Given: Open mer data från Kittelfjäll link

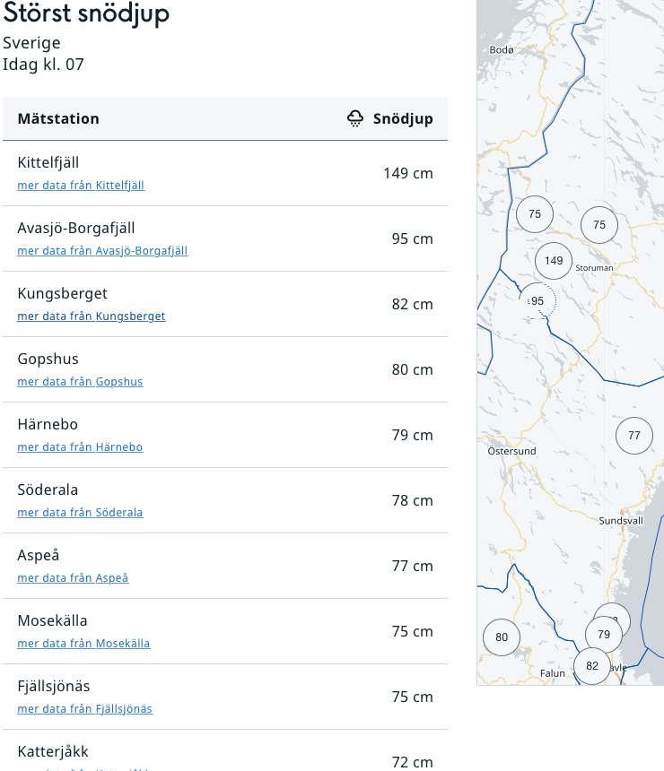Looking at the screenshot, I should pos(81,186).
